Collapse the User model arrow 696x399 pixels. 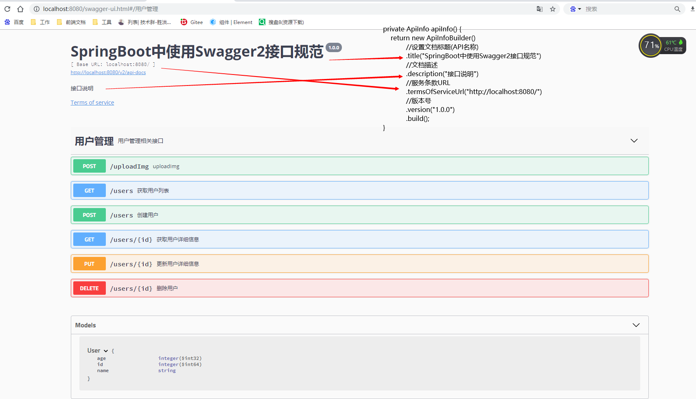(106, 351)
